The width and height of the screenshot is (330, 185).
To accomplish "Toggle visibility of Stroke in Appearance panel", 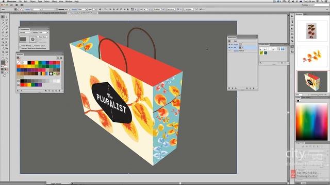I will pyautogui.click(x=229, y=44).
